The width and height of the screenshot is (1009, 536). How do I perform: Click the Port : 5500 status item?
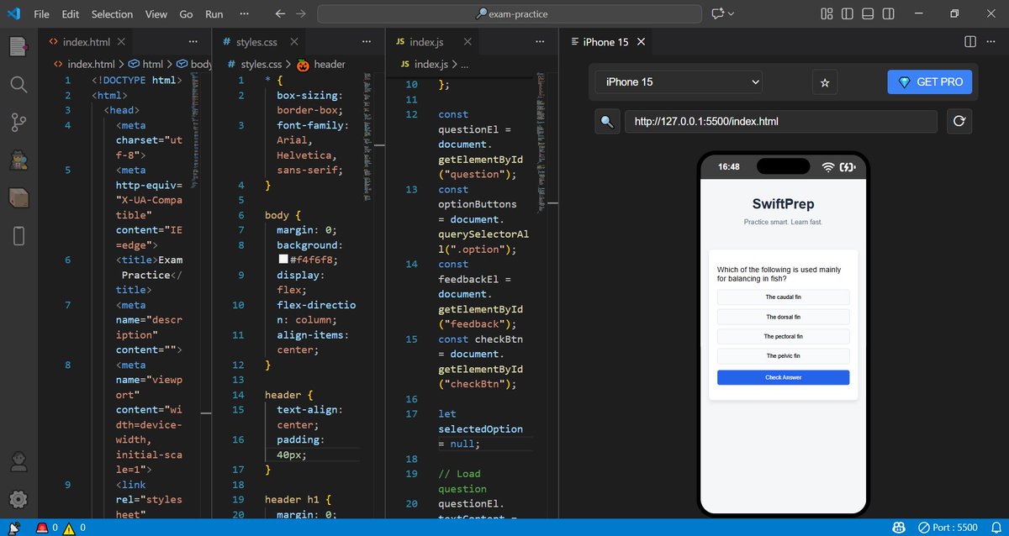pyautogui.click(x=948, y=528)
